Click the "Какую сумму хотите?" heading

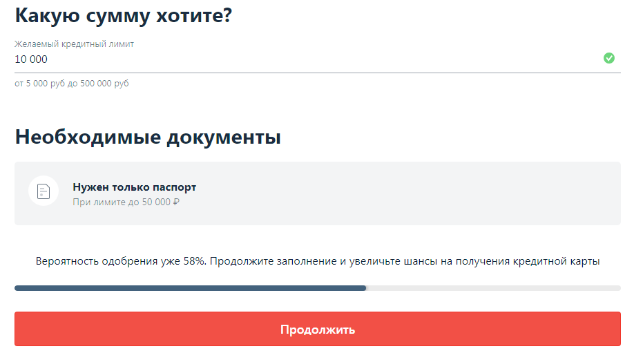(x=123, y=15)
